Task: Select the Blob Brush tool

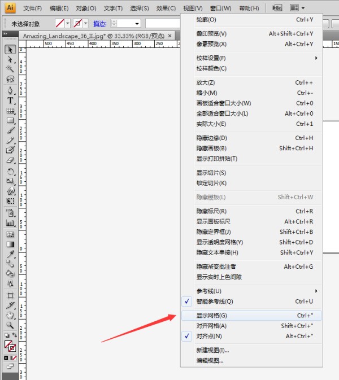Action: coord(10,150)
